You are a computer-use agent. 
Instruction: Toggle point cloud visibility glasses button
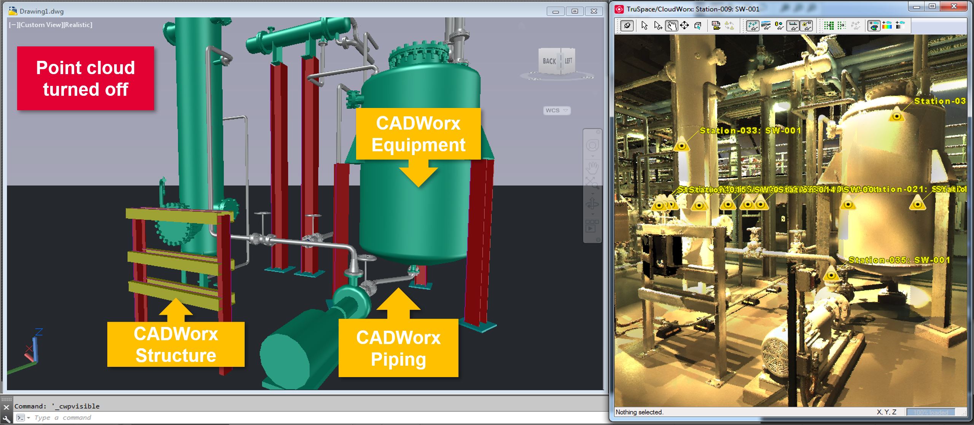pyautogui.click(x=753, y=26)
